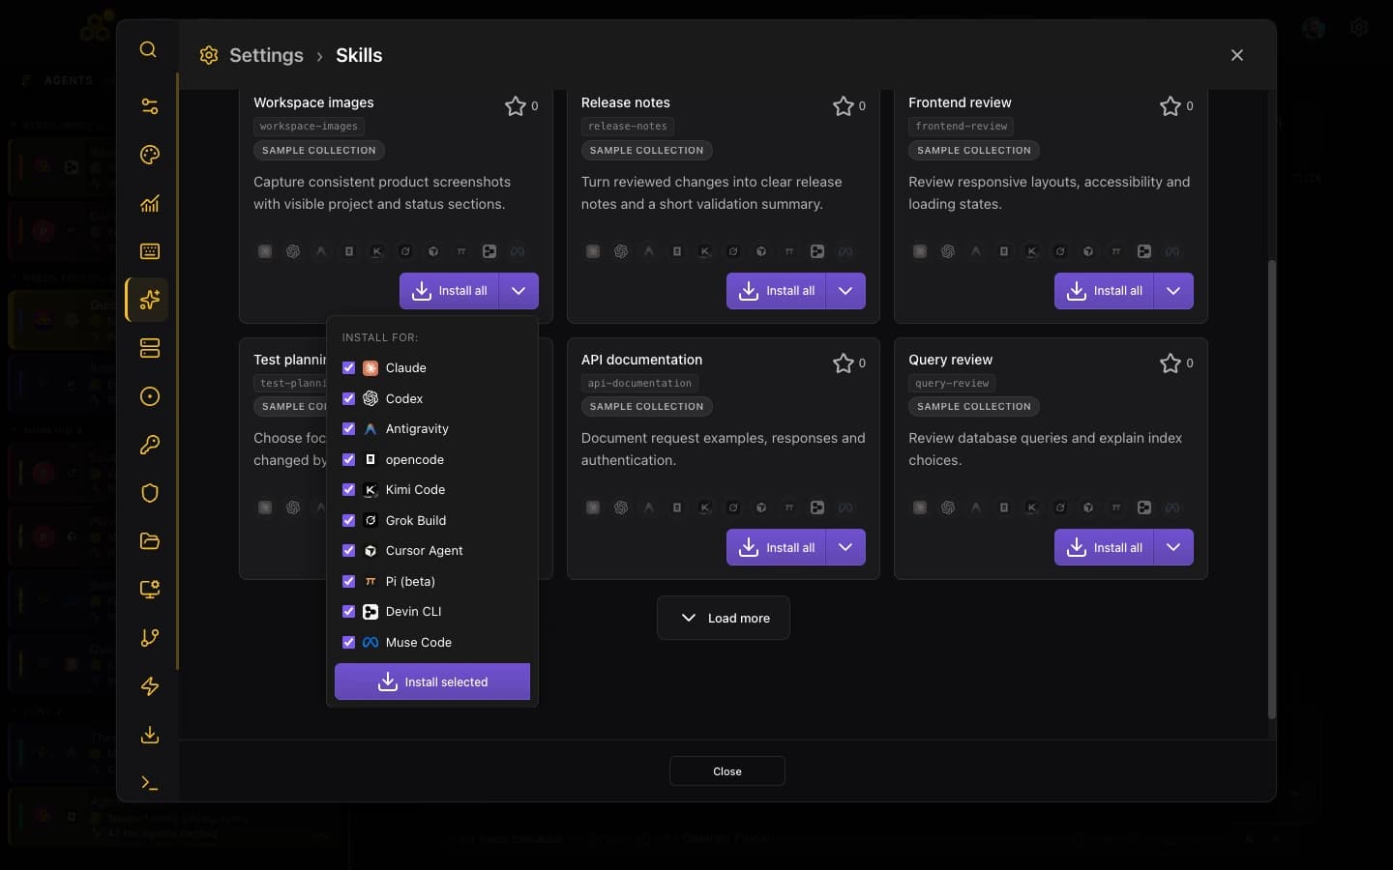
Task: Click Install selected button
Action: [x=432, y=681]
